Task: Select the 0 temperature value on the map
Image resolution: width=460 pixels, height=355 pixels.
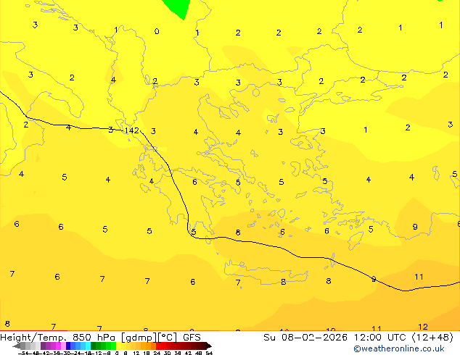Action: coord(157,31)
